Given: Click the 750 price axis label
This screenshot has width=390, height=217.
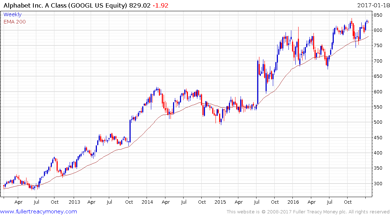Looking at the screenshot, I should point(378,46).
